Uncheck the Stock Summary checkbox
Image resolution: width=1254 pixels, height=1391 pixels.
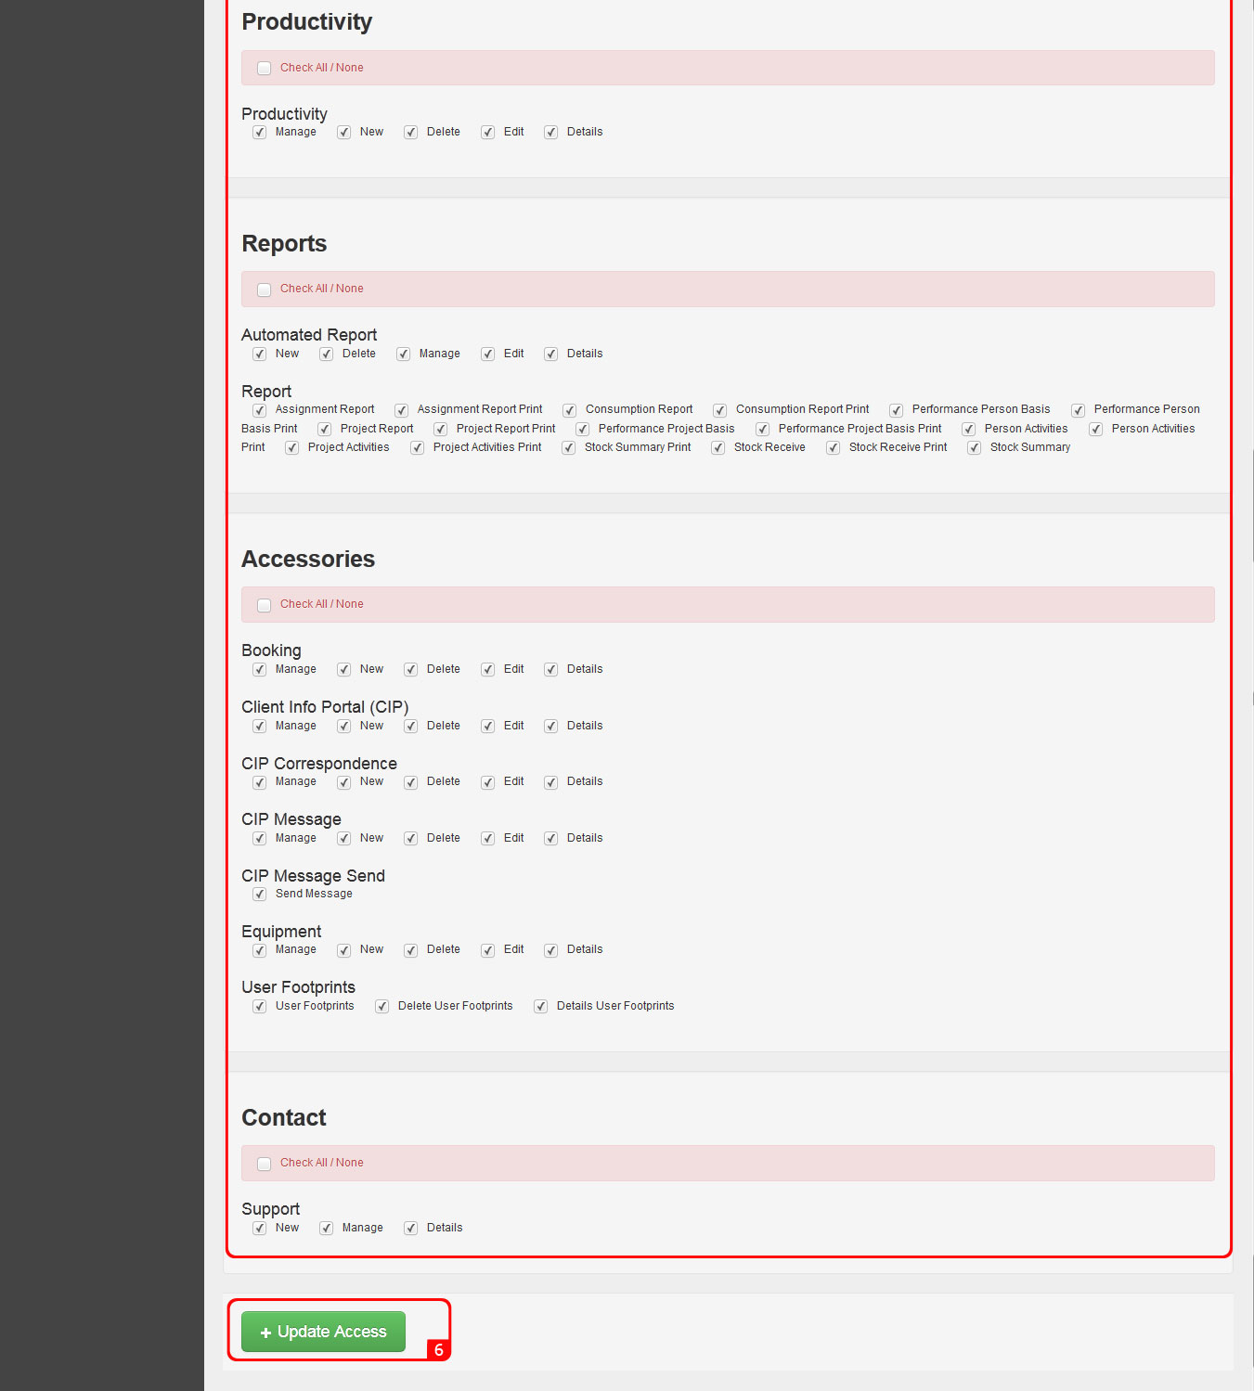point(975,448)
